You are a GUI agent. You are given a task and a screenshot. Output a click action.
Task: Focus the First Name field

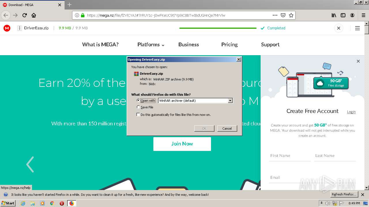tap(290, 156)
